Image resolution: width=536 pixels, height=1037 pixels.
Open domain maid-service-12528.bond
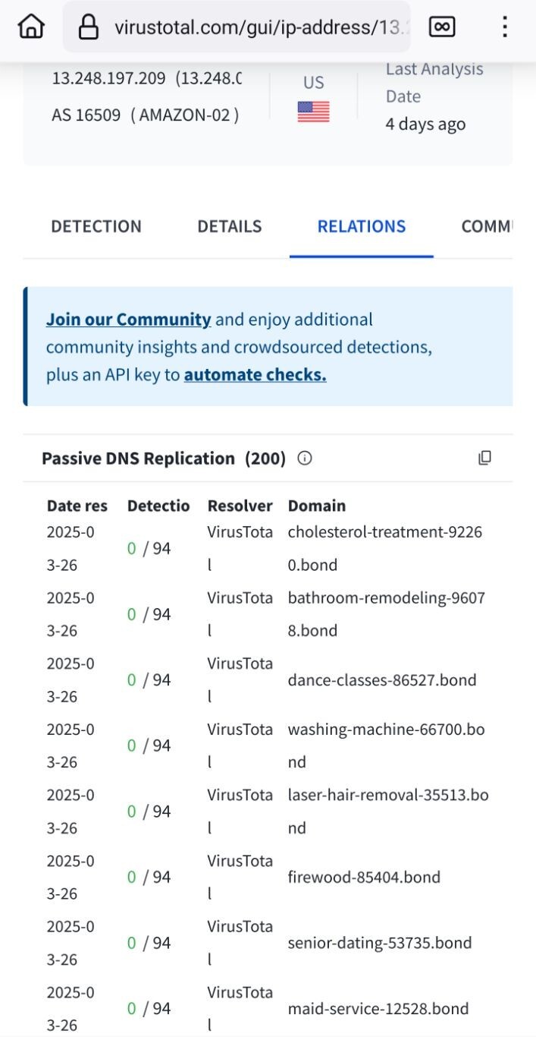click(378, 1008)
